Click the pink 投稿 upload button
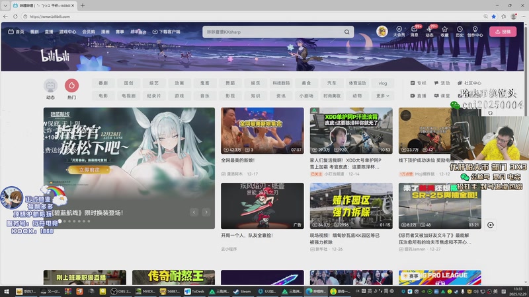This screenshot has width=529, height=297. (503, 32)
